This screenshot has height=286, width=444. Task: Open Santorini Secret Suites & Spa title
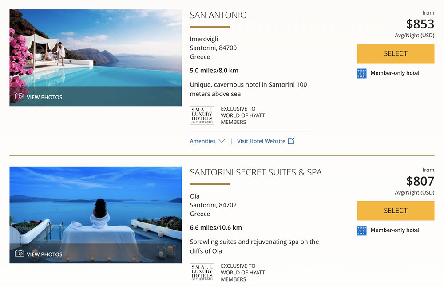pyautogui.click(x=256, y=172)
